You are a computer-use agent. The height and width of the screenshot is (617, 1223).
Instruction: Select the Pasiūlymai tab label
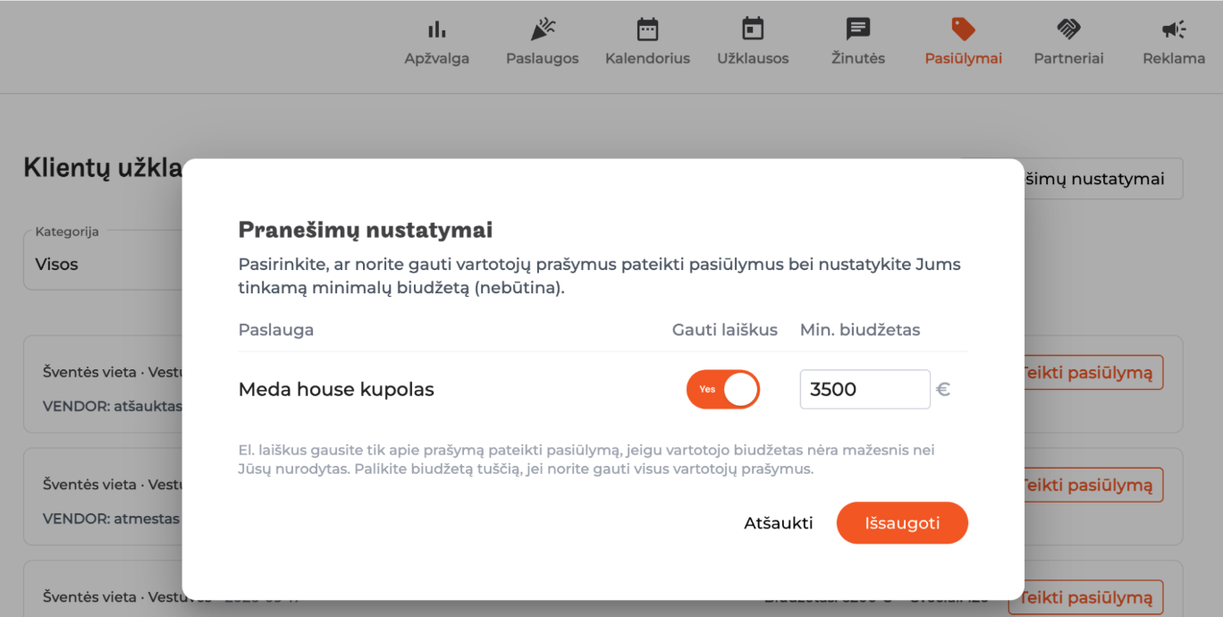click(963, 58)
